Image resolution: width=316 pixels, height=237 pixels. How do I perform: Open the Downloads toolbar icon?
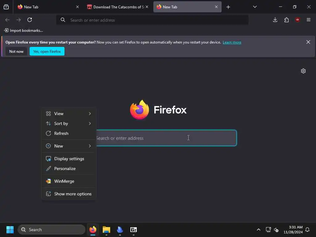(275, 20)
